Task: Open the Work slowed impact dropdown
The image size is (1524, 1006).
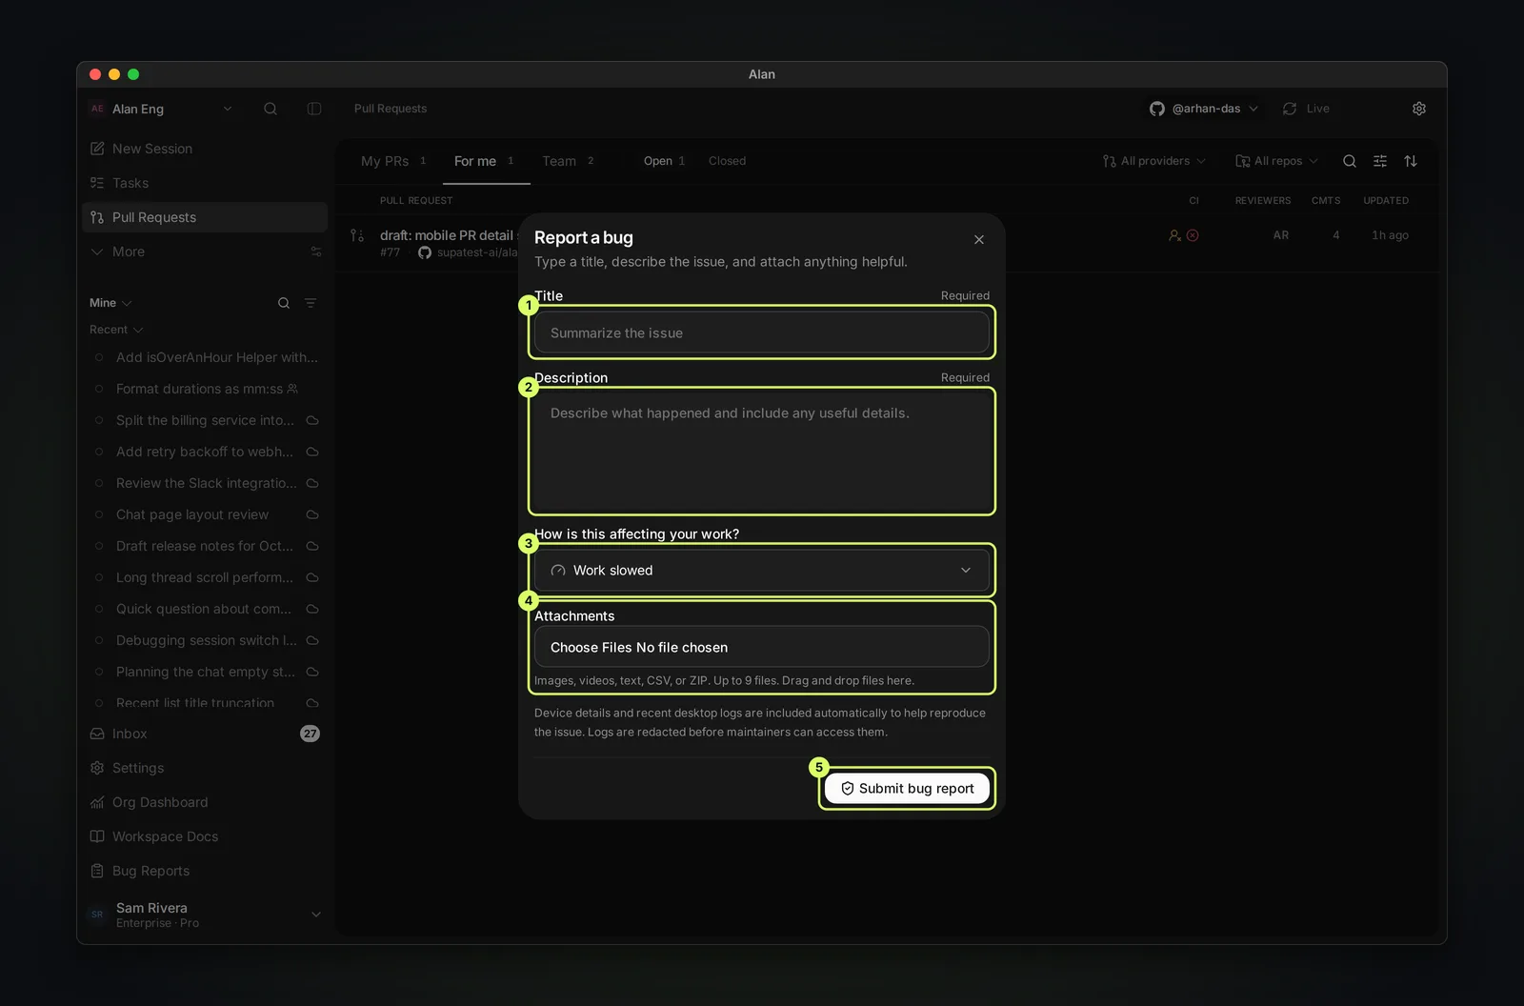Action: coord(762,570)
